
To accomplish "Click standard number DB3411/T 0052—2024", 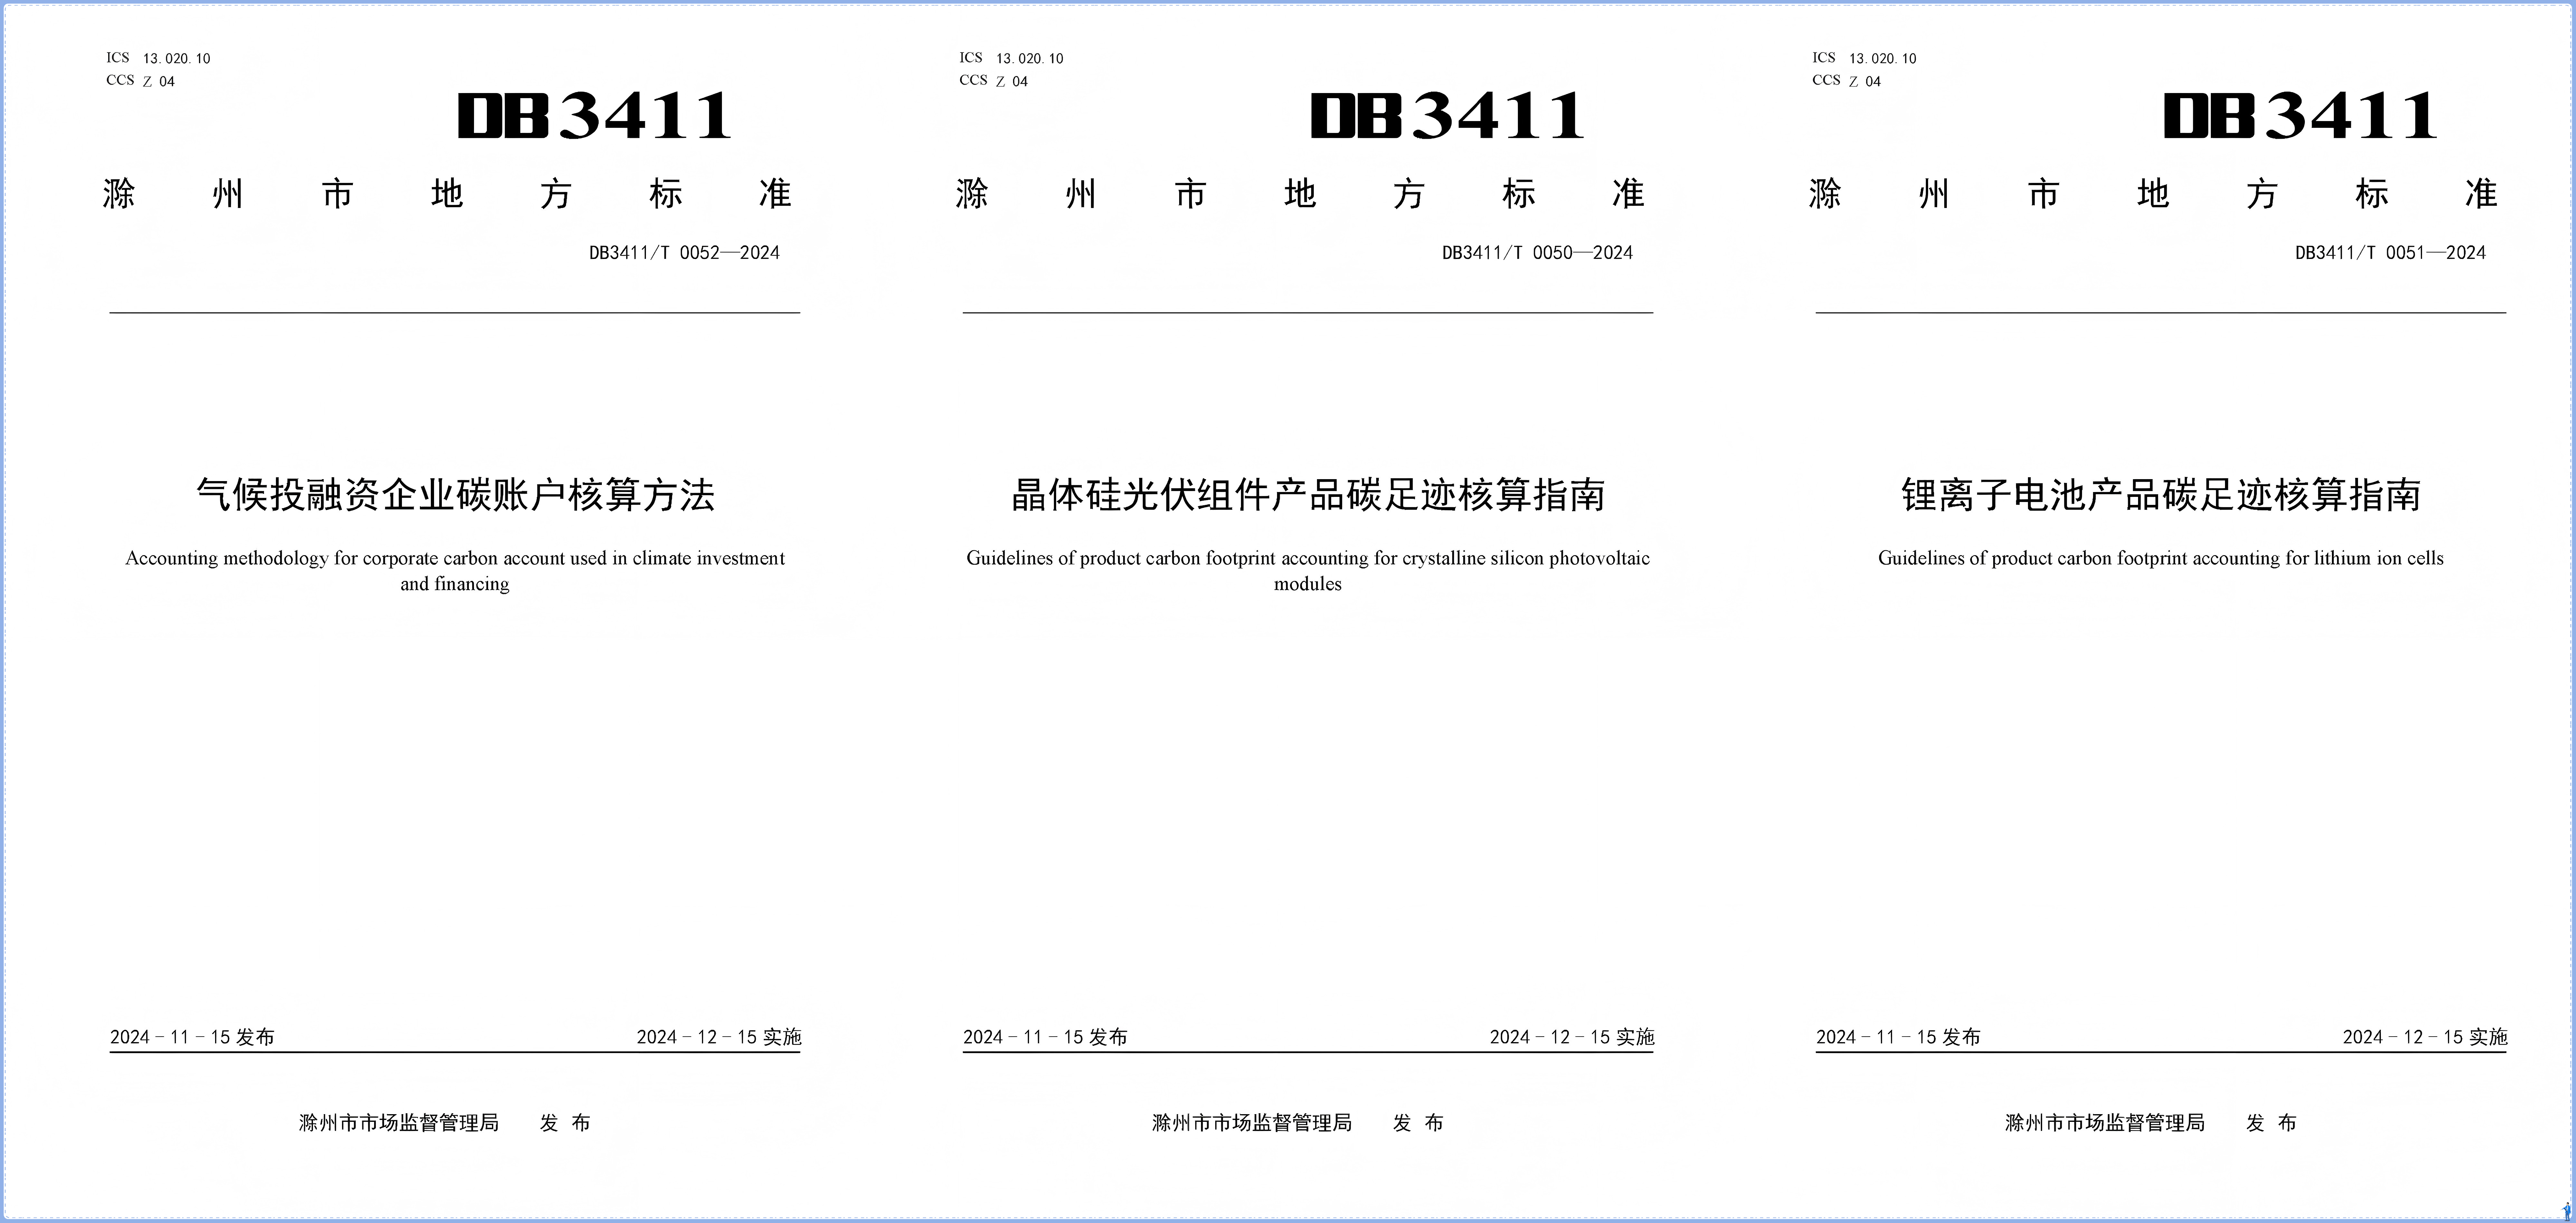I will 684,253.
